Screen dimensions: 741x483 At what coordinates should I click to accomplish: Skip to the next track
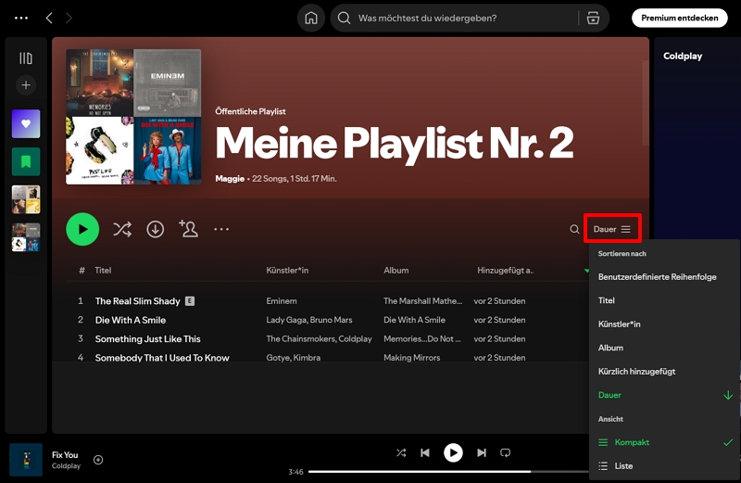[482, 452]
